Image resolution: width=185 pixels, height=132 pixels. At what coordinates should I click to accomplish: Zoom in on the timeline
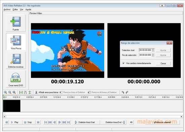tap(5, 92)
